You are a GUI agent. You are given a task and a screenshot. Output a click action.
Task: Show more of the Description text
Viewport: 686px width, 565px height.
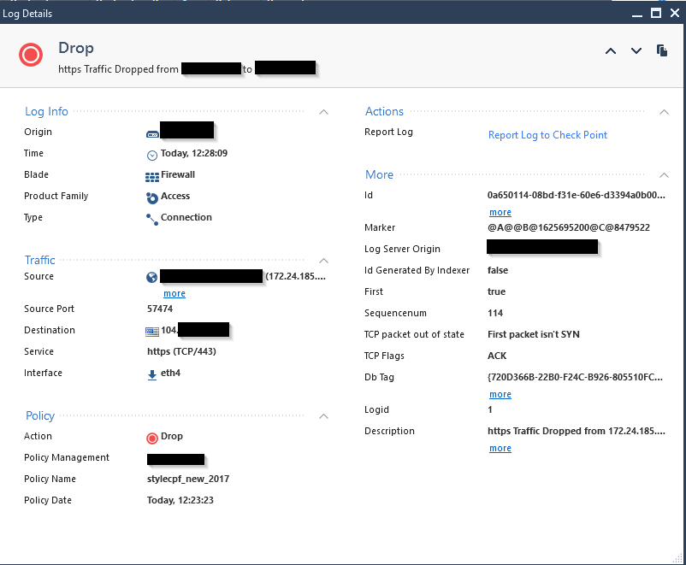click(500, 449)
